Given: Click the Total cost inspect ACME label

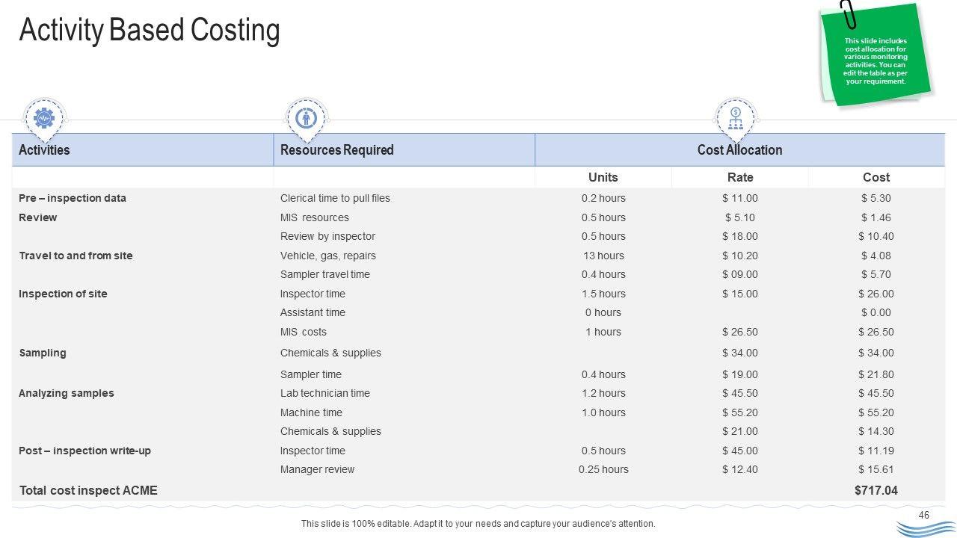Looking at the screenshot, I should (x=88, y=490).
